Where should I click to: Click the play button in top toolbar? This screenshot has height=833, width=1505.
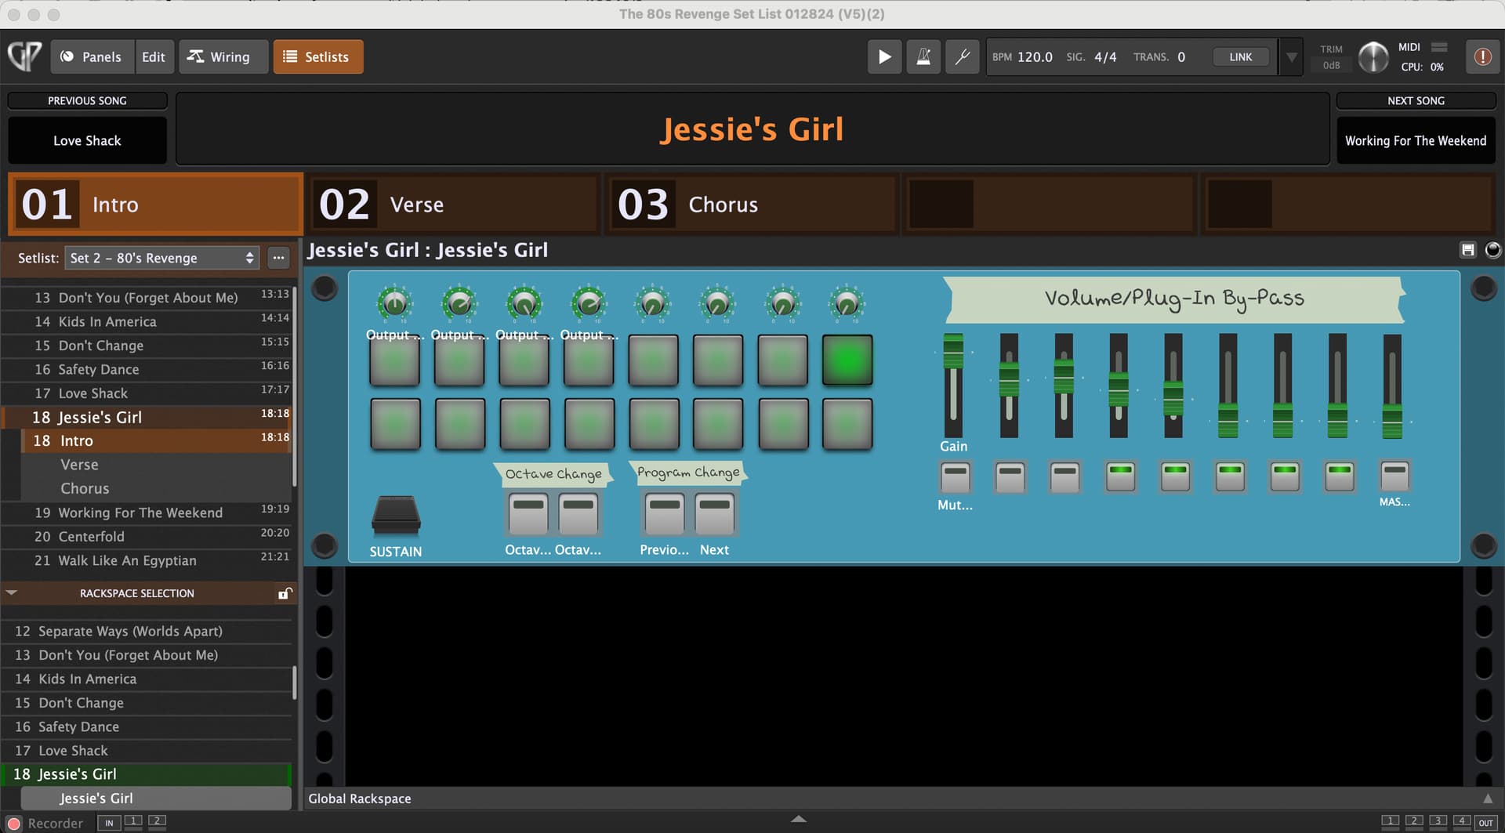(884, 56)
